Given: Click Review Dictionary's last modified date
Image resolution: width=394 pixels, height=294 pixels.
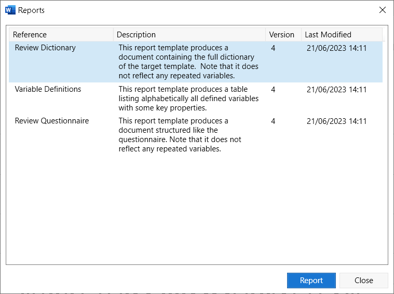Looking at the screenshot, I should (336, 48).
